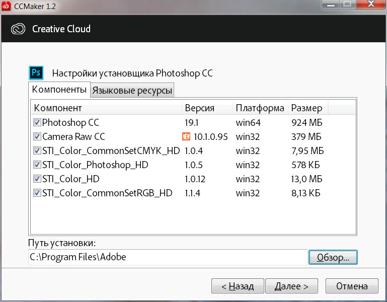
Task: Minimize the CCMaker window
Action: (331, 5)
